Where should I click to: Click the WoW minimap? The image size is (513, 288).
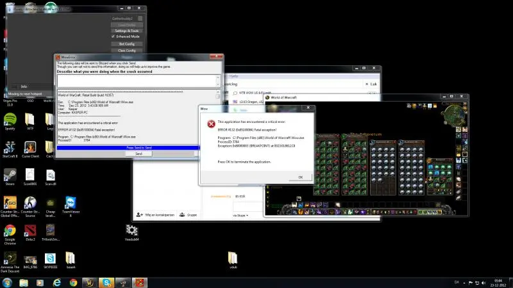click(x=453, y=115)
